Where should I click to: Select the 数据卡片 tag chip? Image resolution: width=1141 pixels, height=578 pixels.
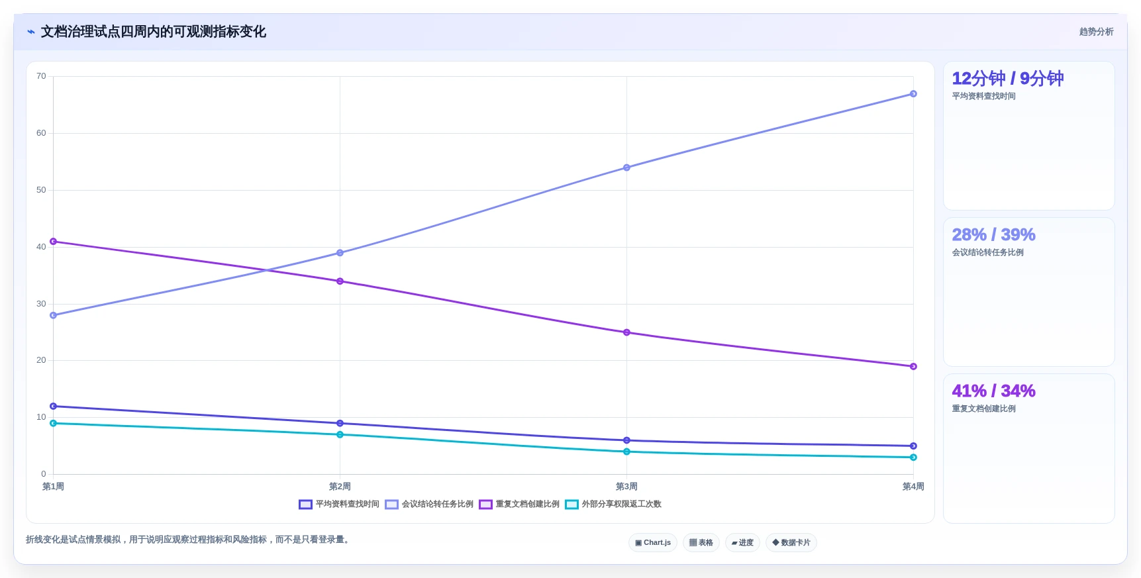[791, 543]
